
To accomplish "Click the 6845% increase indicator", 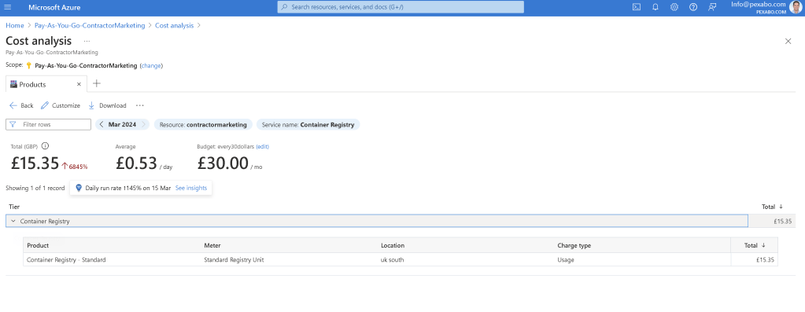I will (75, 167).
